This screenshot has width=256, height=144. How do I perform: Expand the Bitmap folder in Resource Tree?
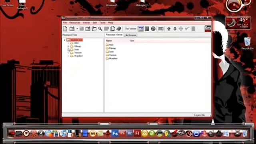[x=68, y=46]
